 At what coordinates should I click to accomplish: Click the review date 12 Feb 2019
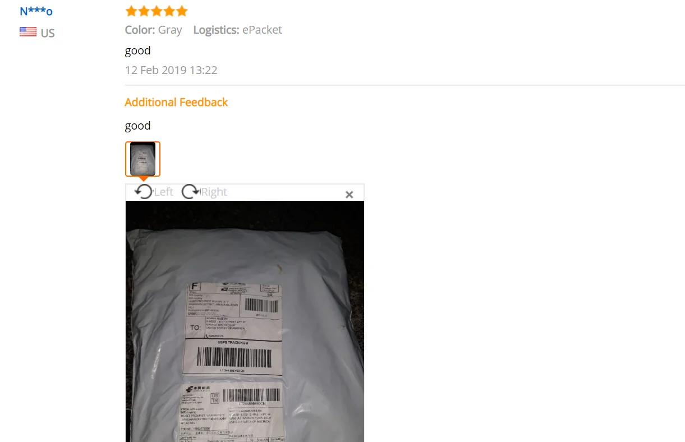click(171, 70)
